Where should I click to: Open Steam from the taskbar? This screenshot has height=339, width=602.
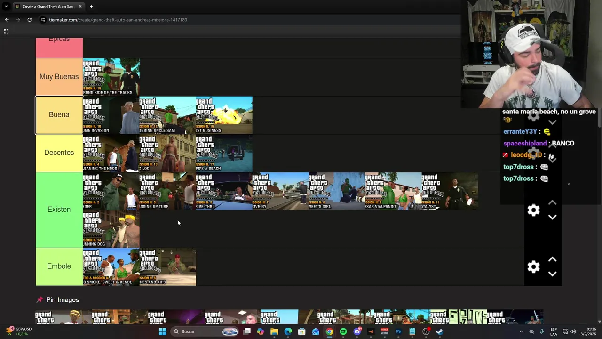tap(440, 331)
